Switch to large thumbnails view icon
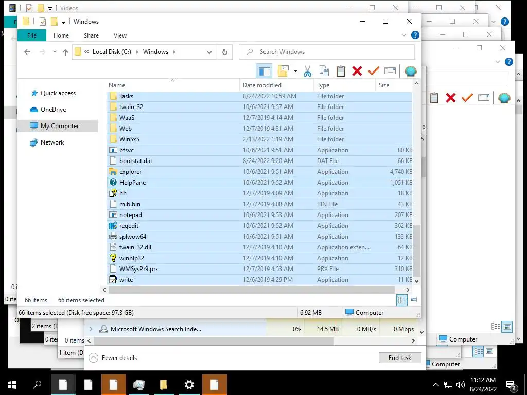Image resolution: width=527 pixels, height=395 pixels. [x=413, y=300]
